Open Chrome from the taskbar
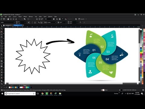The image size is (145, 109). (42, 94)
